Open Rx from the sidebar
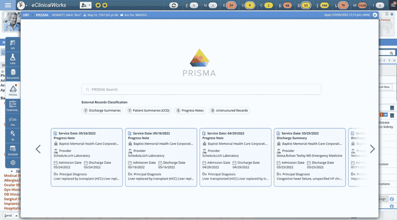The height and width of the screenshot is (220, 397). (13, 135)
